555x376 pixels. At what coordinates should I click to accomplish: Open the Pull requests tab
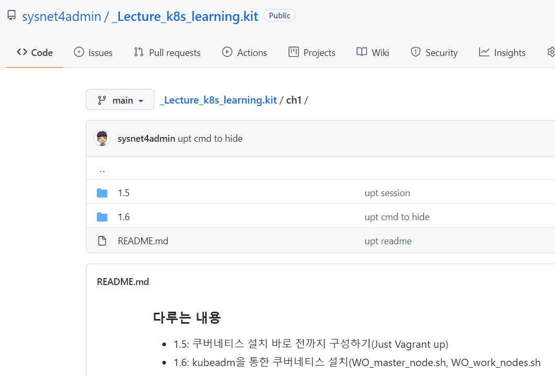click(167, 52)
